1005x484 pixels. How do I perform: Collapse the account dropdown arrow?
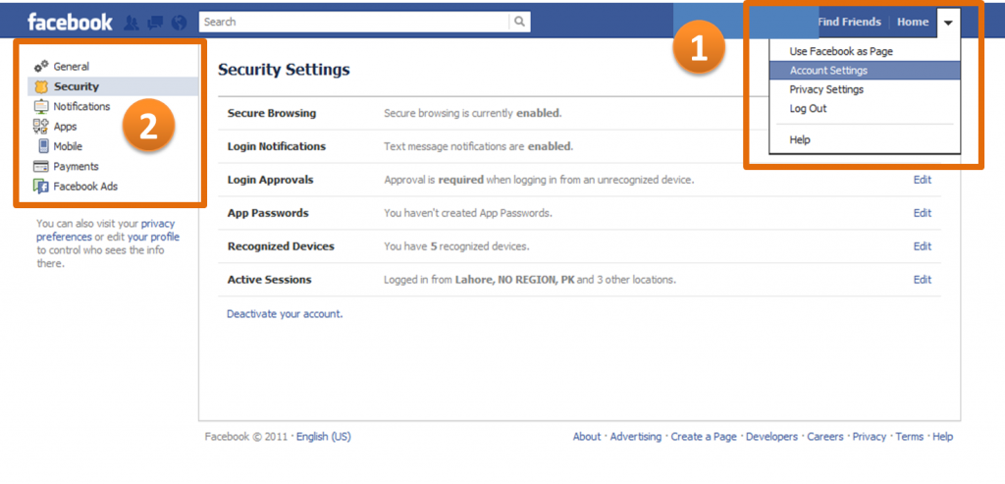click(x=949, y=23)
